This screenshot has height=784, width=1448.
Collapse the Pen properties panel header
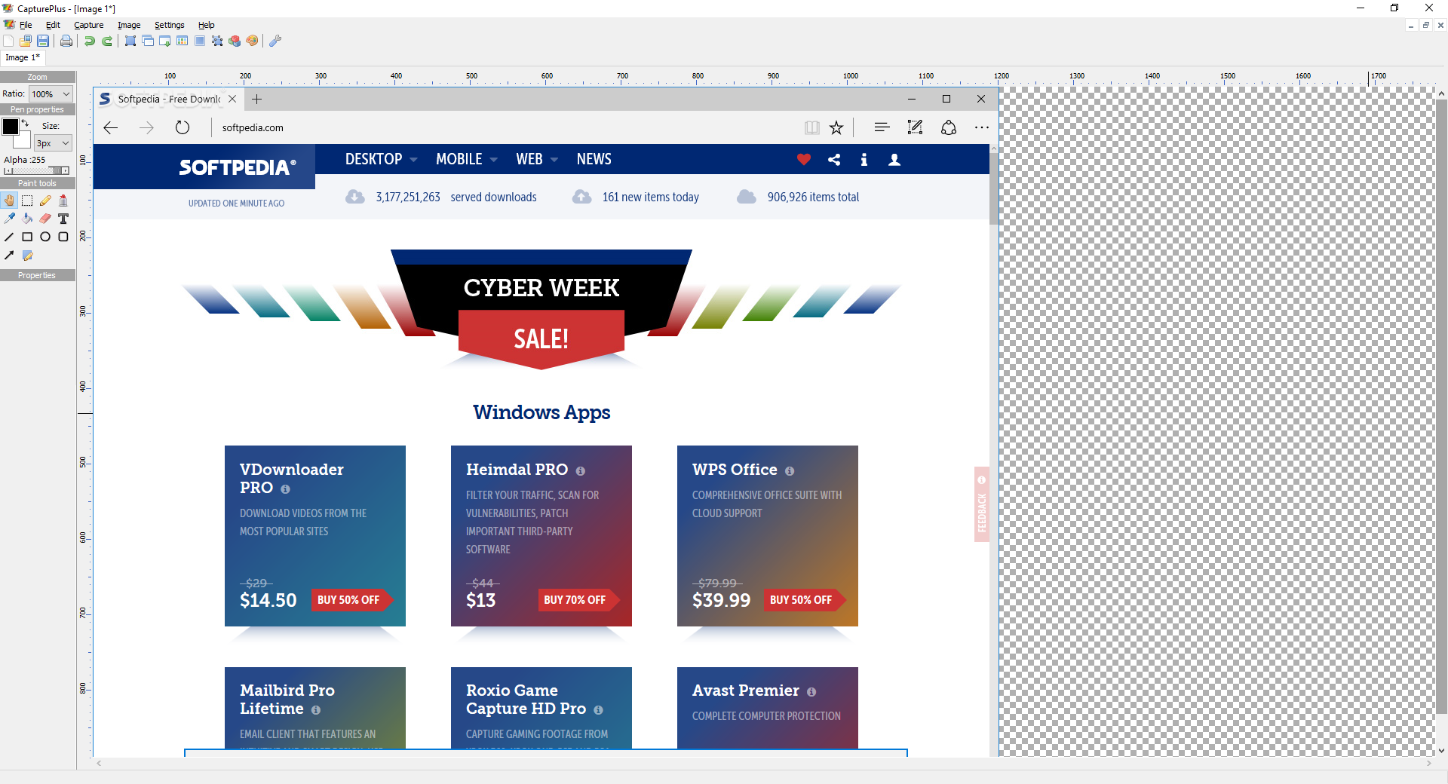coord(38,109)
